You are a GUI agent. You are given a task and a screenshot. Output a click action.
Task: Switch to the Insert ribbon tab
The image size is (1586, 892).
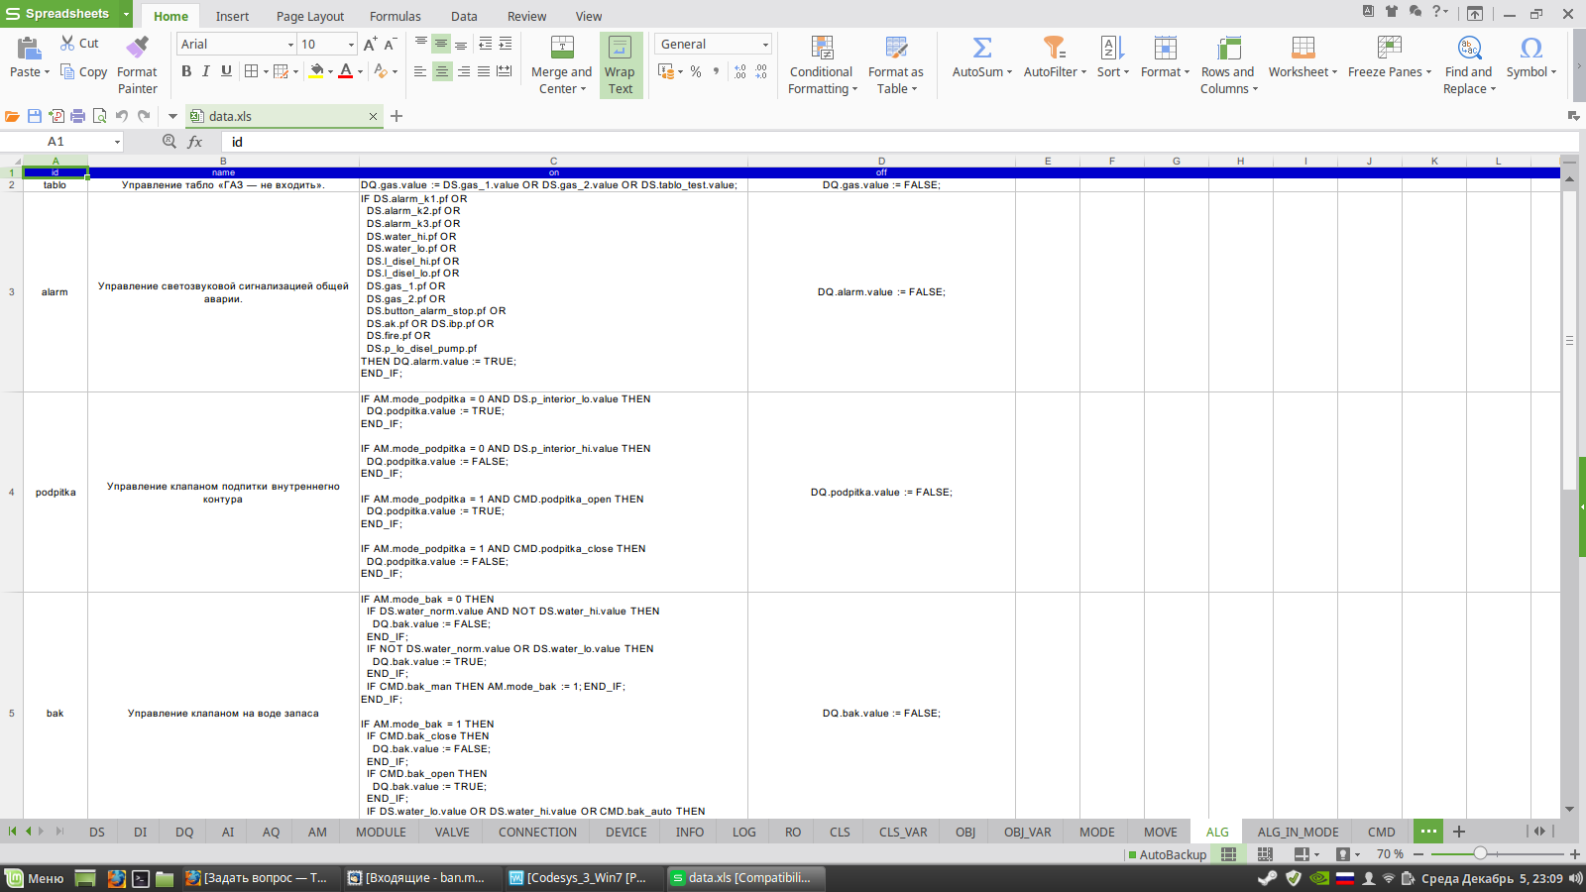(x=232, y=16)
